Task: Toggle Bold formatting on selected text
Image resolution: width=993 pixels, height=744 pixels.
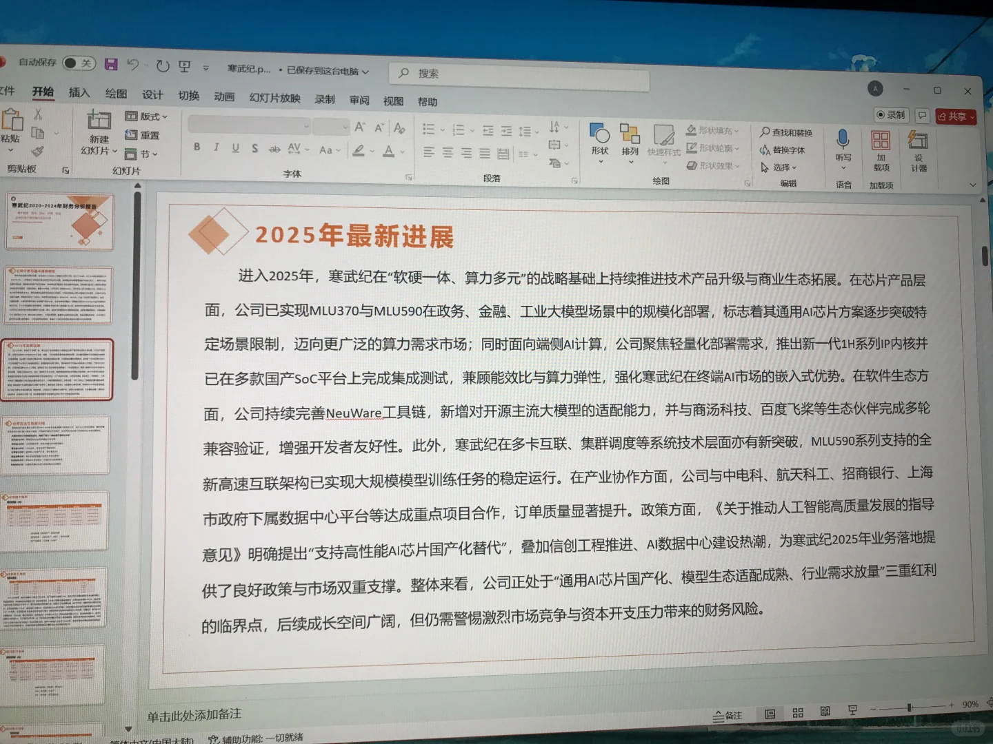Action: pyautogui.click(x=197, y=147)
